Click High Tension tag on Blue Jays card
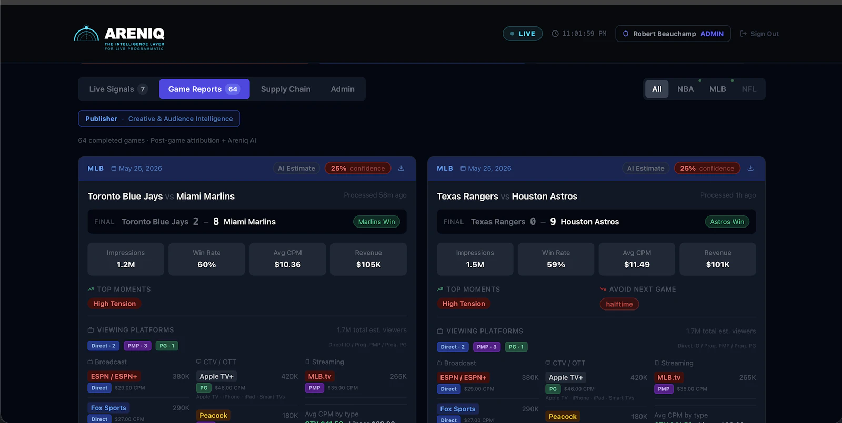Screen dimensions: 842x423 point(114,304)
